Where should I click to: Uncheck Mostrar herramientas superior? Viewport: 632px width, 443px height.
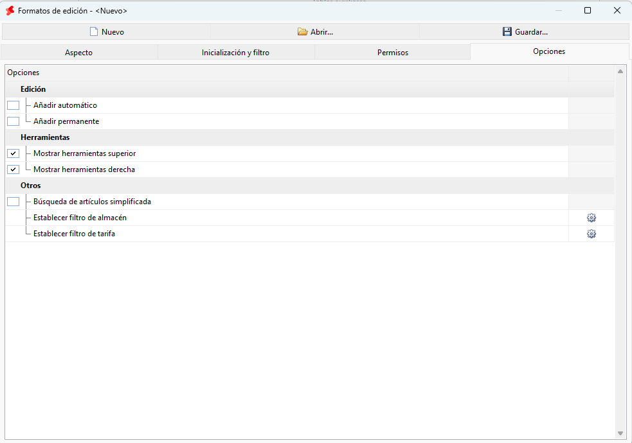14,153
